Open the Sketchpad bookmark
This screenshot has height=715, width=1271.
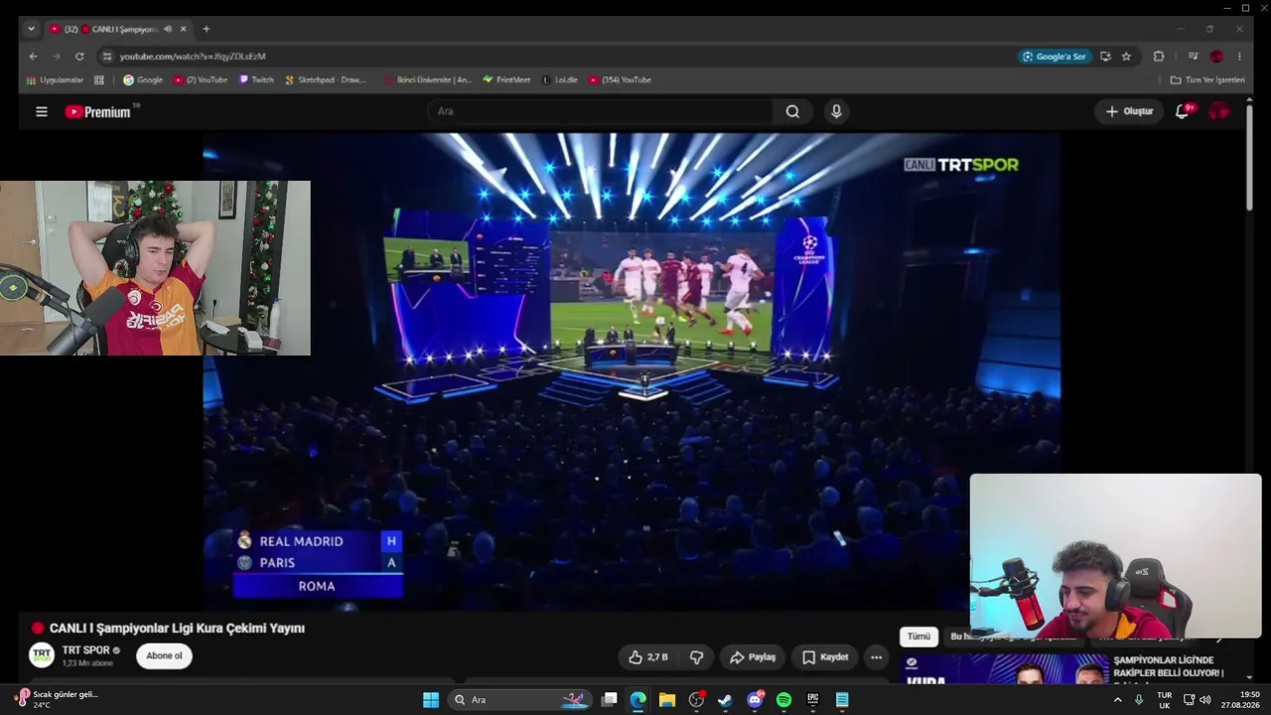pyautogui.click(x=326, y=79)
